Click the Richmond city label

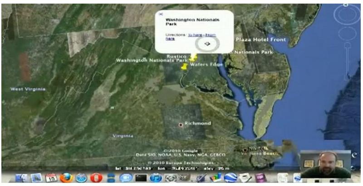coord(198,123)
